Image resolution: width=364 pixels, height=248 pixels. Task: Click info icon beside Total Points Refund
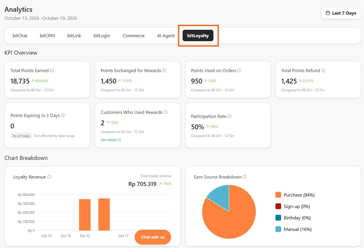point(323,70)
